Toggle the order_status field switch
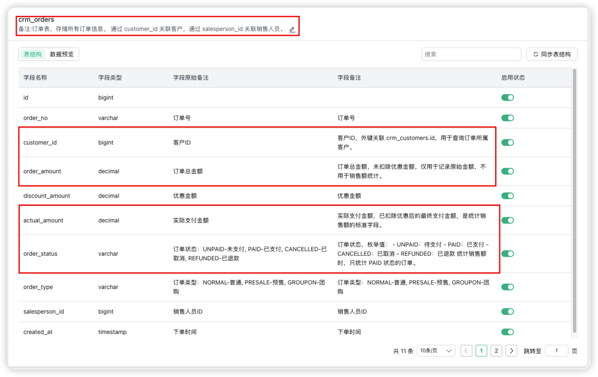 (x=507, y=253)
